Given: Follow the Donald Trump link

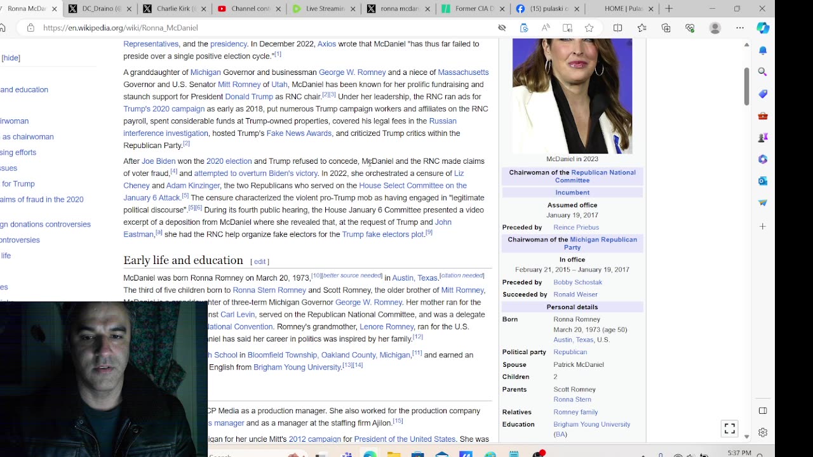Looking at the screenshot, I should 249,96.
